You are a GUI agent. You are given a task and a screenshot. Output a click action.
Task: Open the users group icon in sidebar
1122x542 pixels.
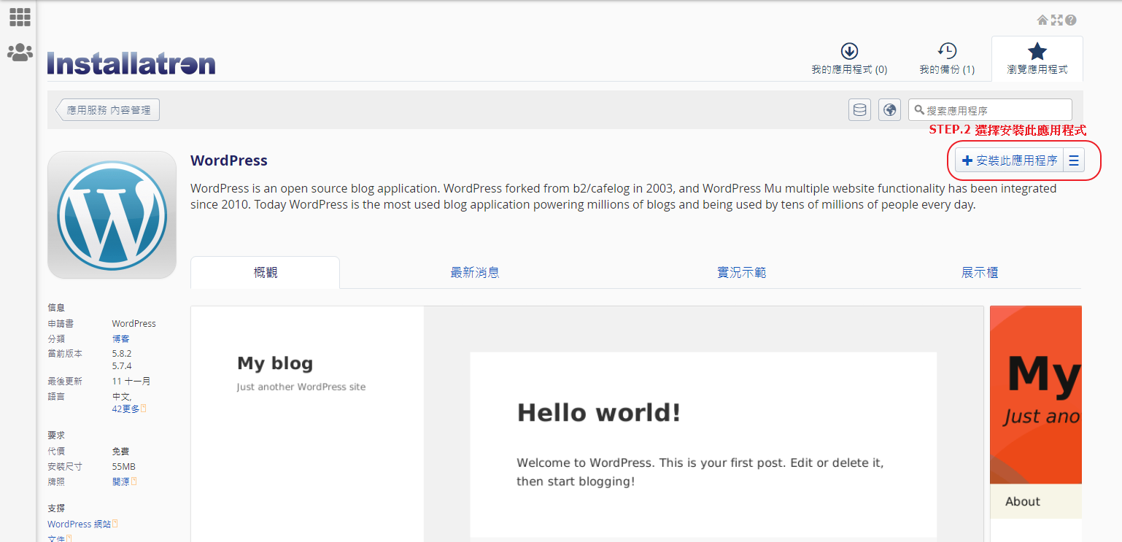pos(20,52)
